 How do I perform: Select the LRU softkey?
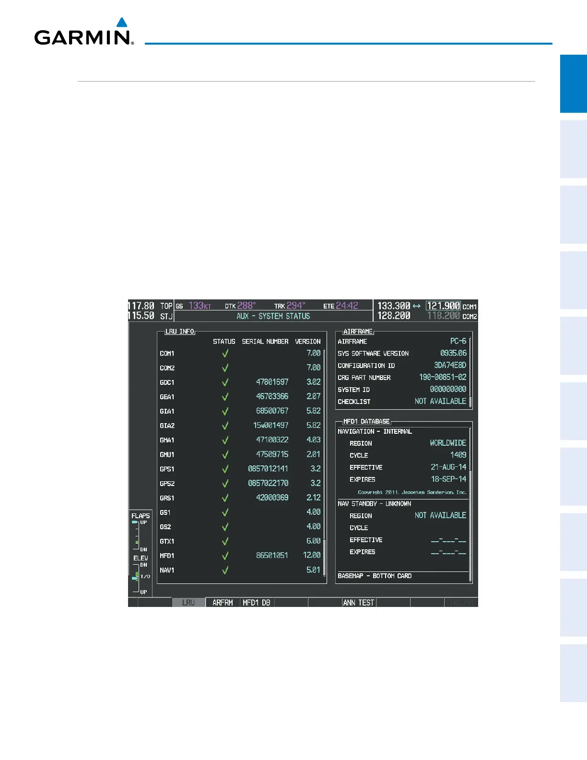[189, 603]
